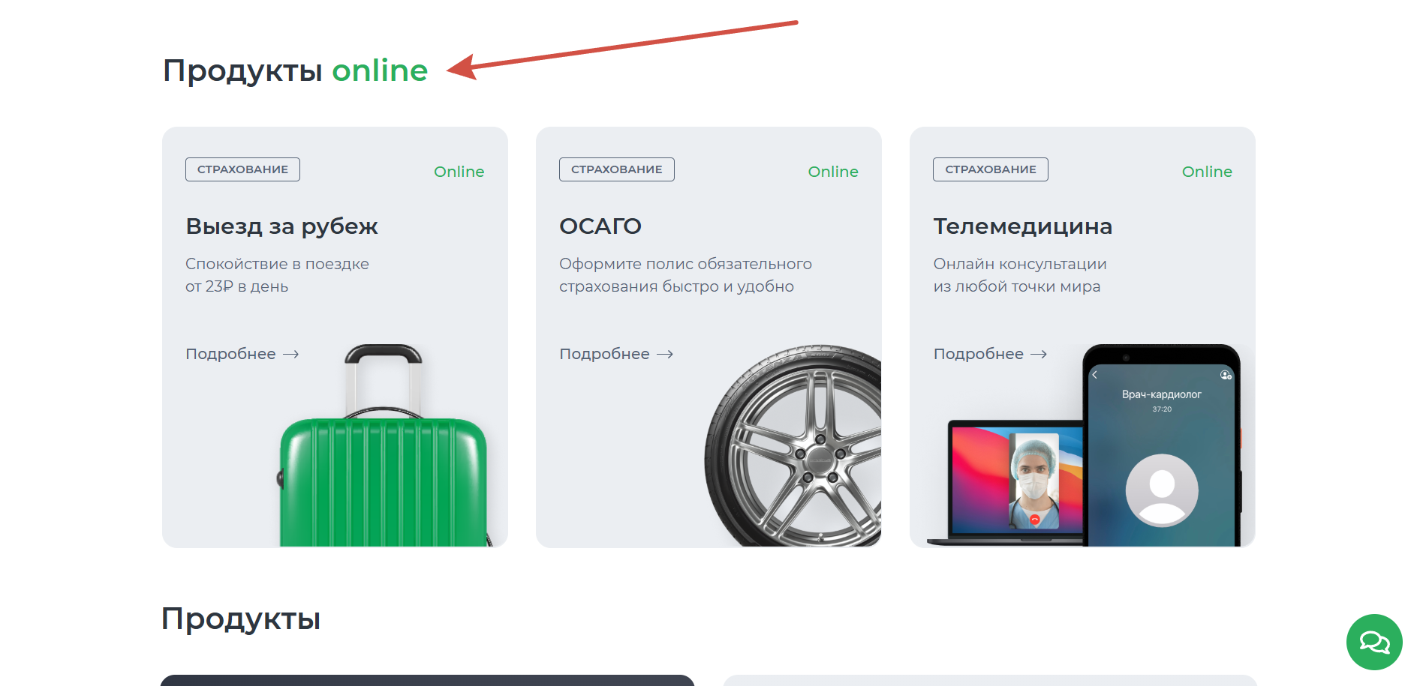
Task: Click the text Спокойствие в поездке
Action: point(277,264)
